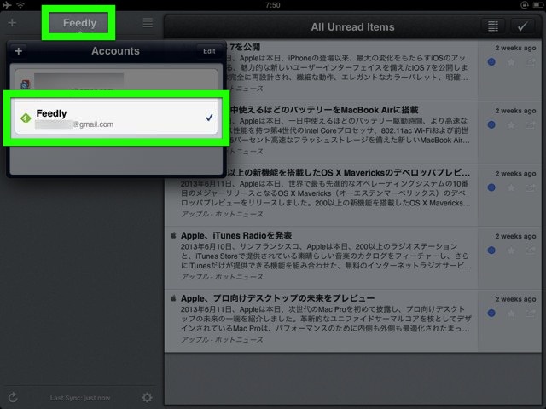This screenshot has width=546, height=409.
Task: Click the airplane mode status icon
Action: 7,5
